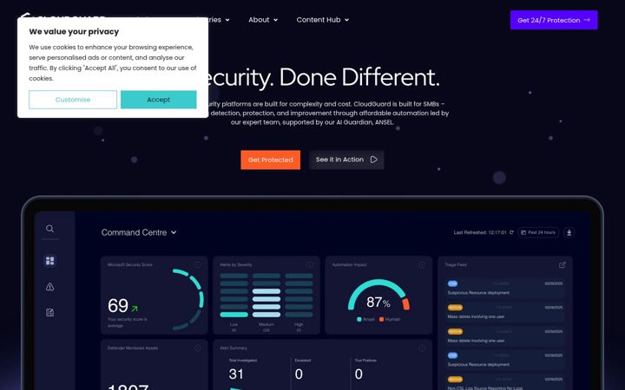
Task: Click the teal Ansel legend swatch
Action: pos(359,319)
